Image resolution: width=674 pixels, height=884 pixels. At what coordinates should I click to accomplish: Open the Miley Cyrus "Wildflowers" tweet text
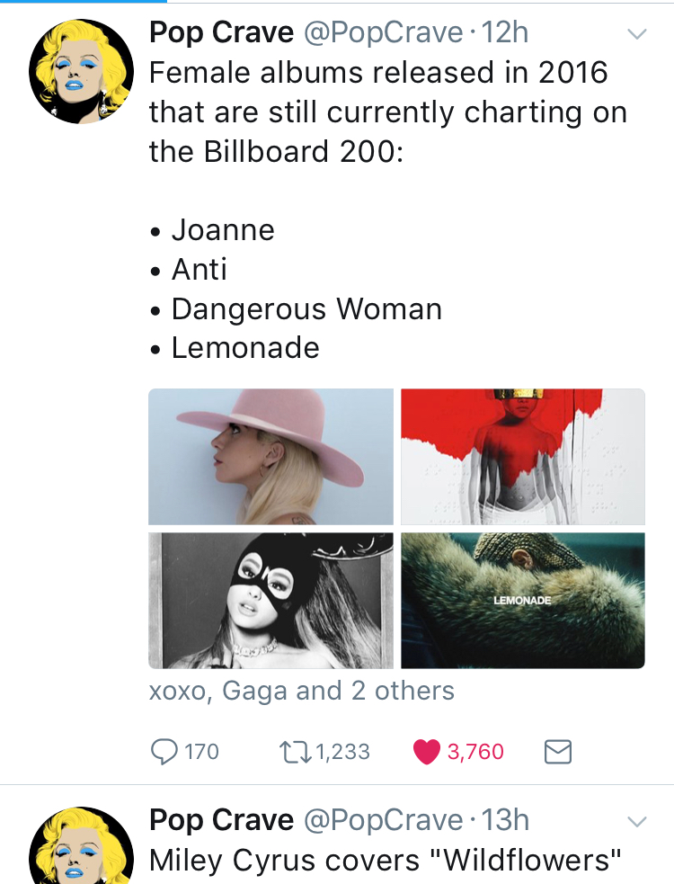coord(386,861)
